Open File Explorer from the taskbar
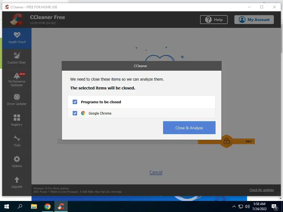 tap(34, 206)
